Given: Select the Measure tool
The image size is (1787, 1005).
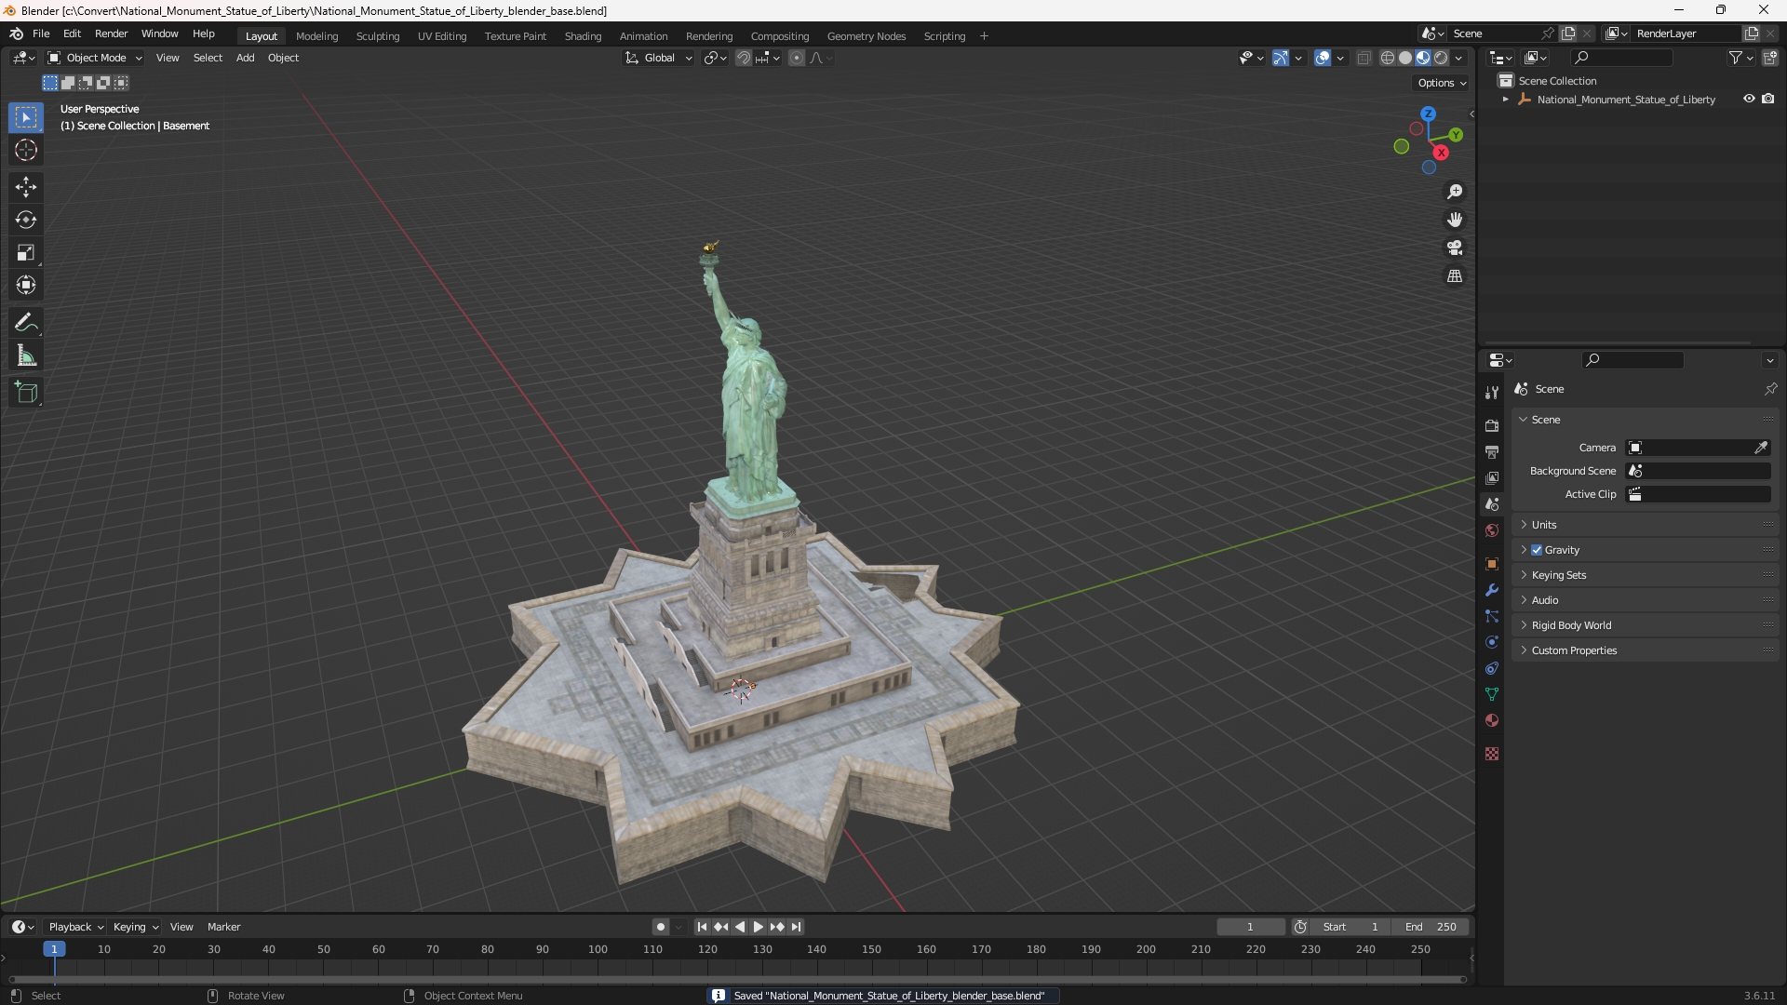Looking at the screenshot, I should click(26, 355).
